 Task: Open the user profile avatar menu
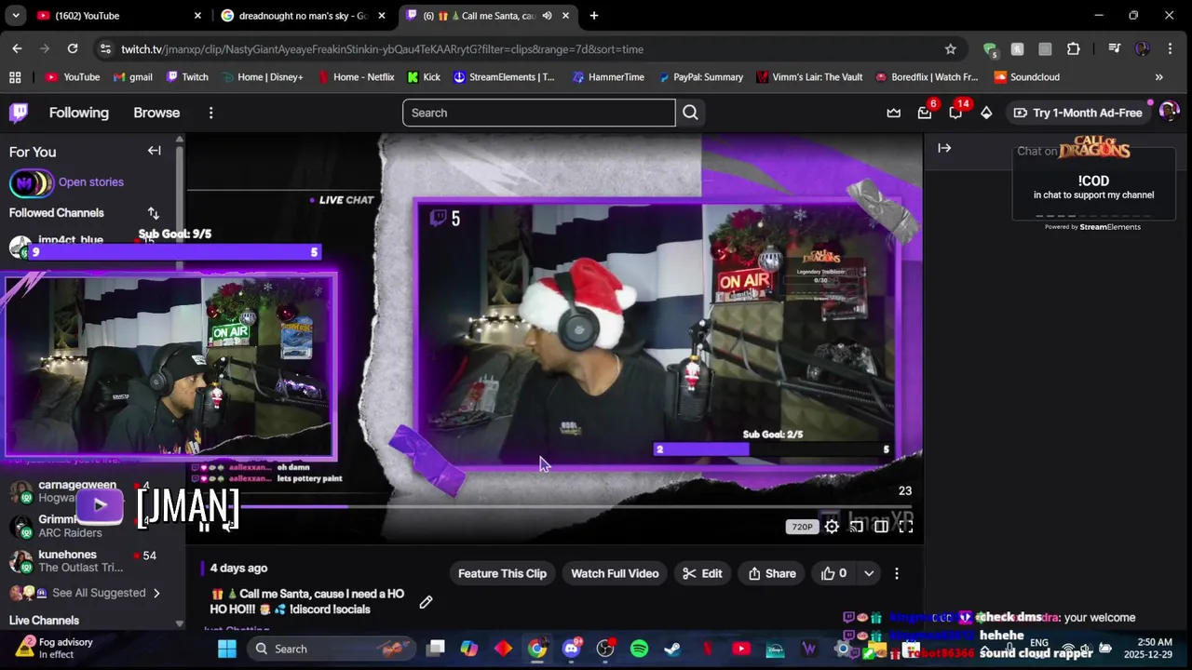coord(1168,113)
